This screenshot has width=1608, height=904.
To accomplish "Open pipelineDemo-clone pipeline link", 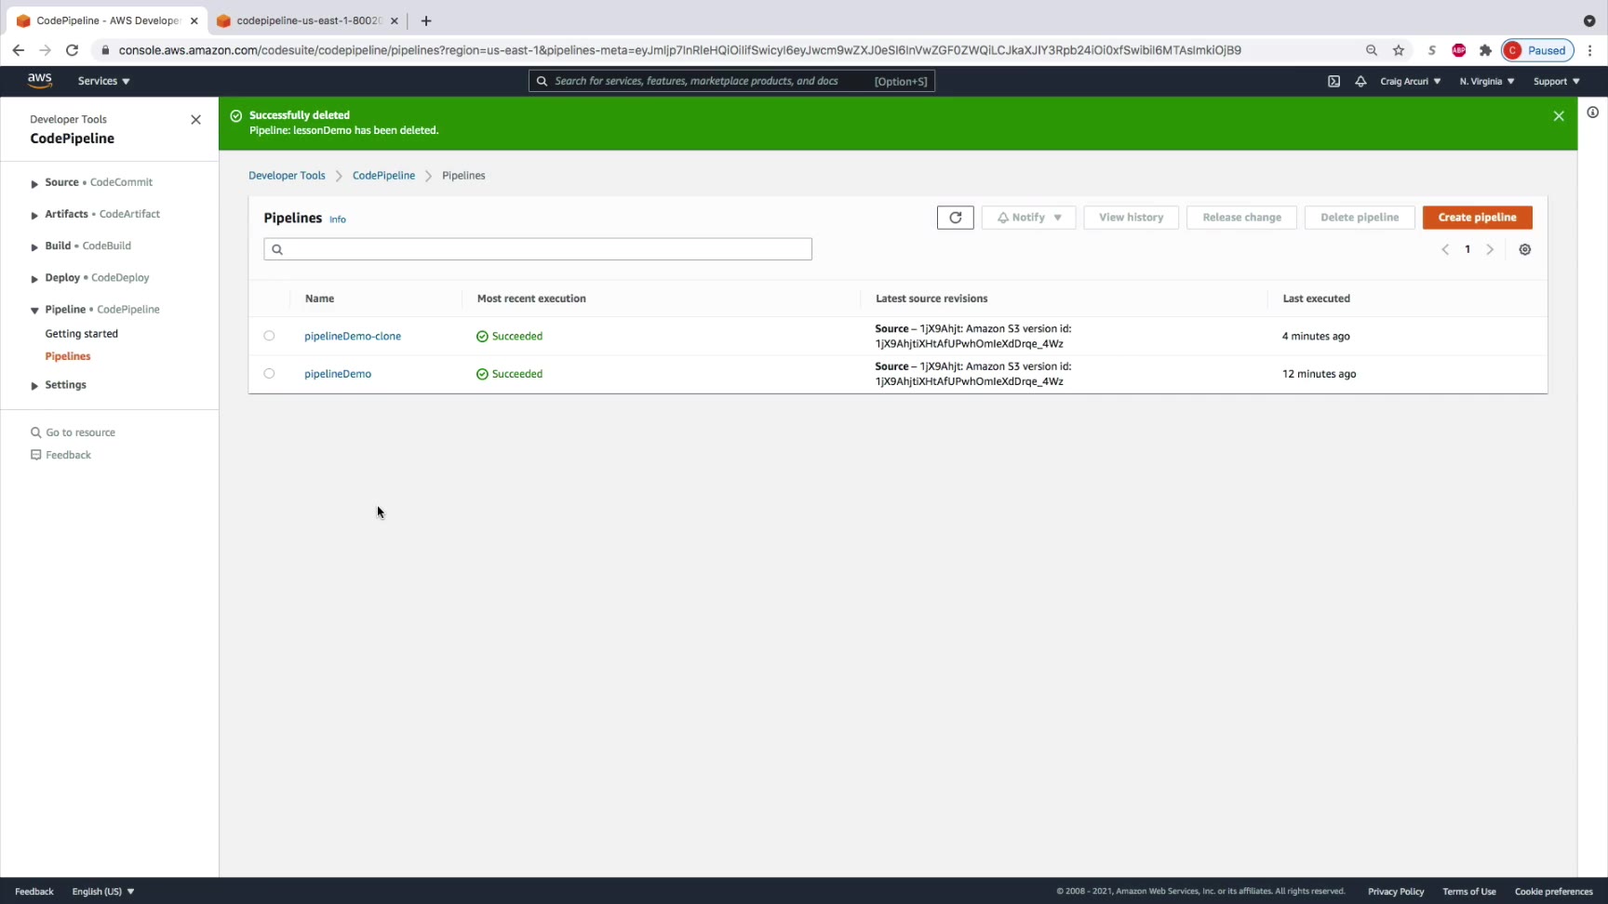I will [x=353, y=336].
